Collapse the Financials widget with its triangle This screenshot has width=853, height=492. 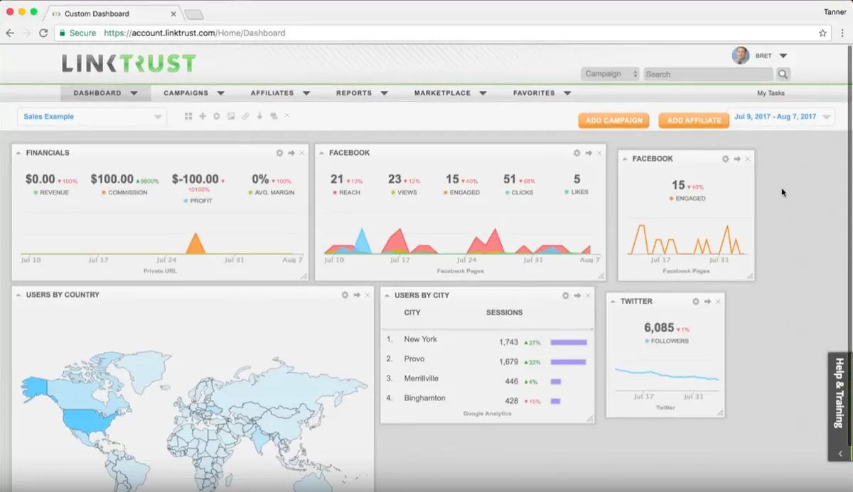pos(19,153)
